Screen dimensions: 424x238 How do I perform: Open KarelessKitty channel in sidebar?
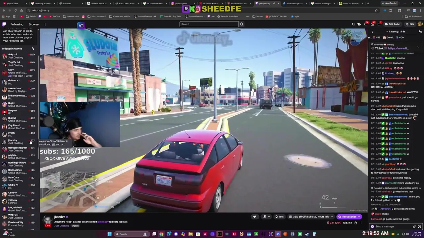click(x=19, y=223)
